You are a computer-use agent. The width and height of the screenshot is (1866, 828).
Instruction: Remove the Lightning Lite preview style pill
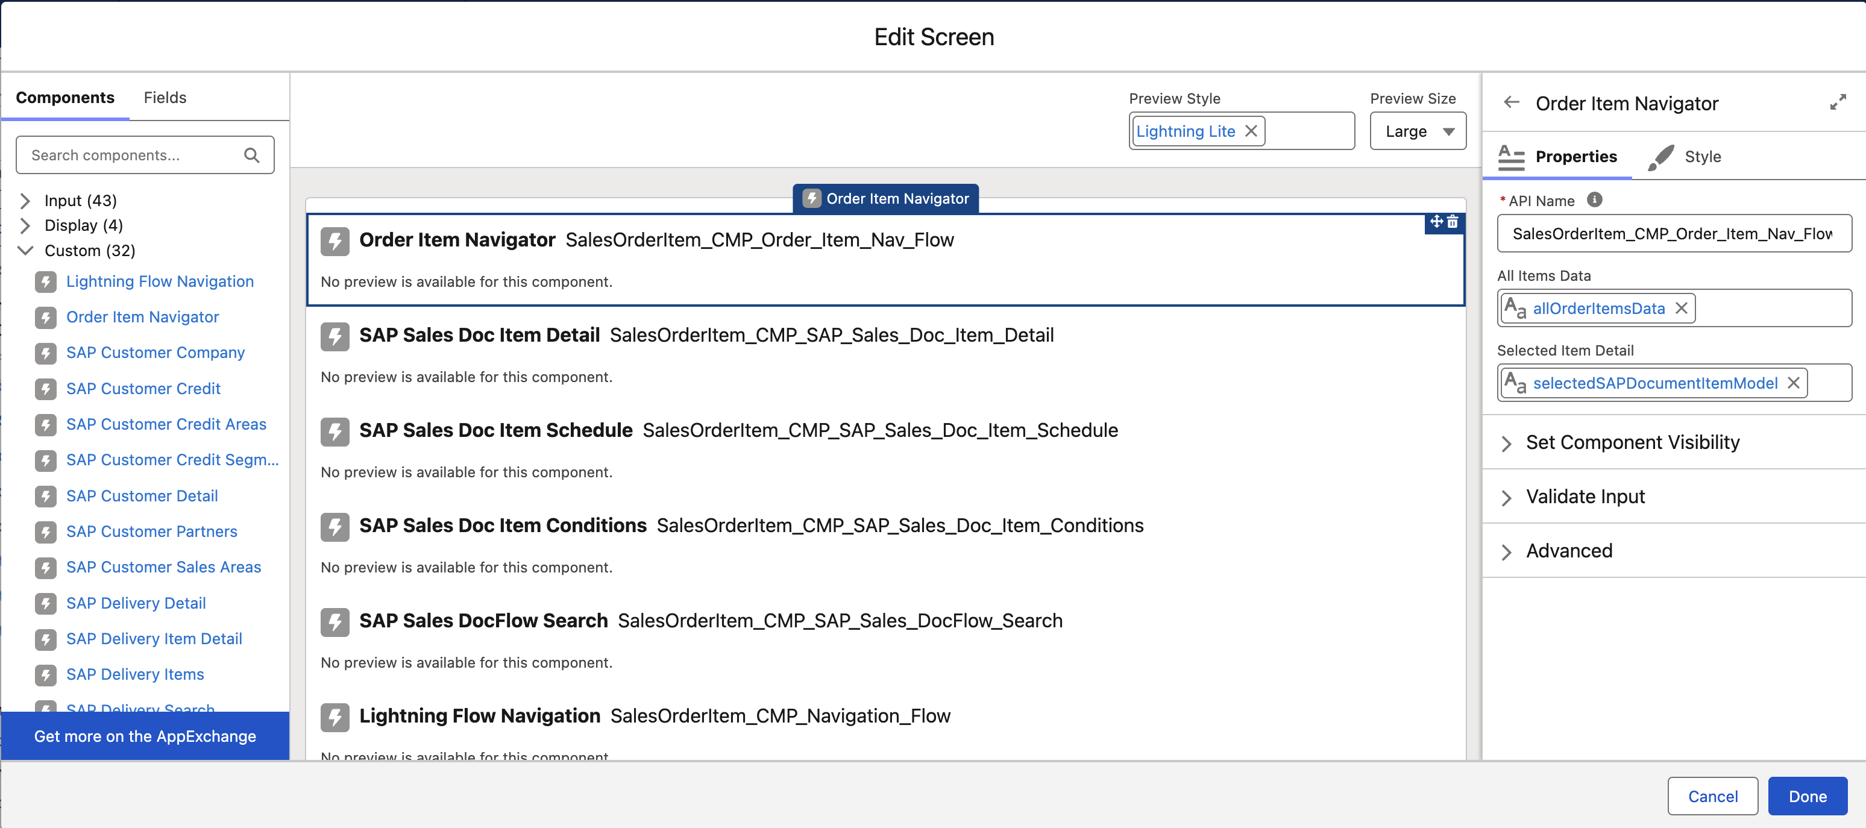pyautogui.click(x=1251, y=131)
